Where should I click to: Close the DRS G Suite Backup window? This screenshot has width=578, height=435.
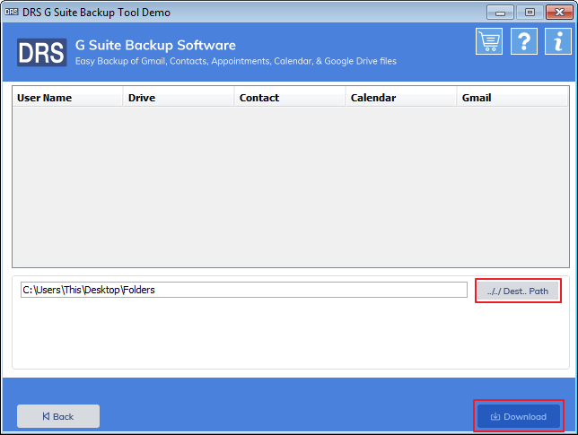559,13
